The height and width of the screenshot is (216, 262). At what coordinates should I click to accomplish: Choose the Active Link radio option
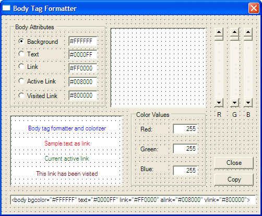[x=21, y=81]
